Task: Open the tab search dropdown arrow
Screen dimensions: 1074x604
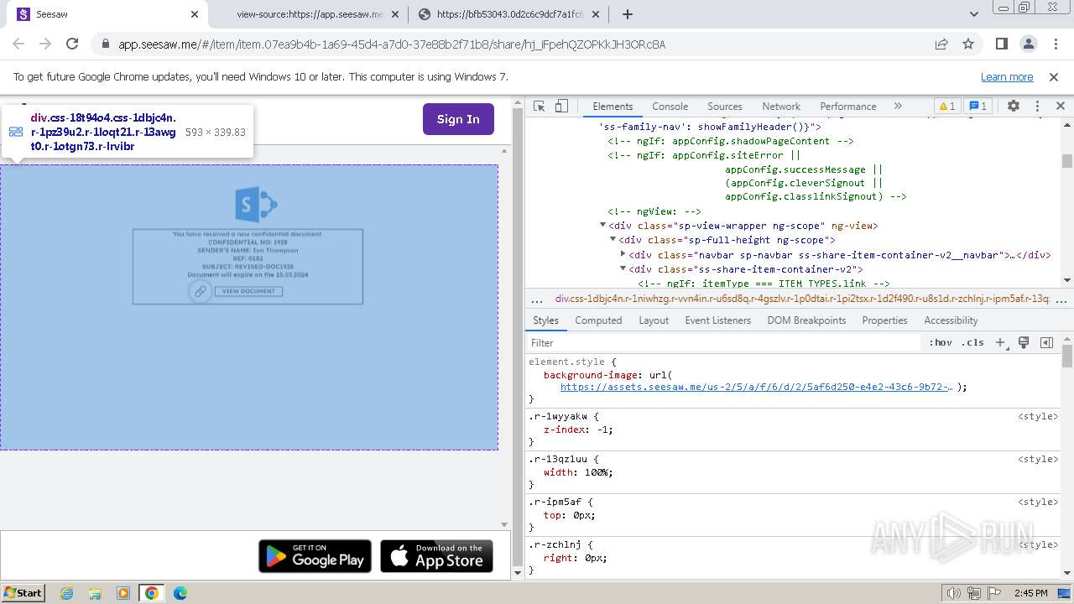Action: tap(974, 14)
